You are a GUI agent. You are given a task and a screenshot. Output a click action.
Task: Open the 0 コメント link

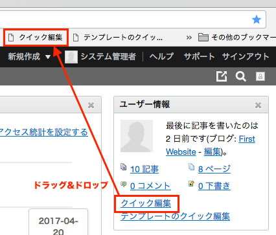(150, 186)
